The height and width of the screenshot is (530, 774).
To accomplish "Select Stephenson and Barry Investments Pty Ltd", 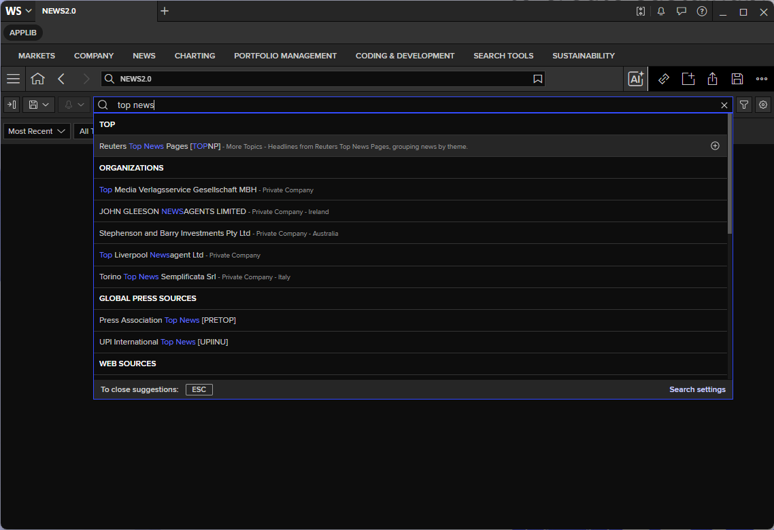I will pos(410,232).
